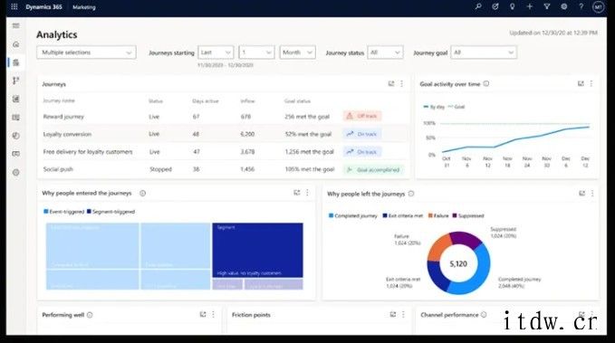Image resolution: width=615 pixels, height=343 pixels.
Task: Show info for Why people left the journeys
Action: click(411, 194)
